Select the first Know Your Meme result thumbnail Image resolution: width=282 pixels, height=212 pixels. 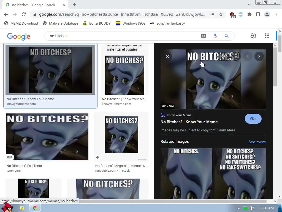(50, 70)
